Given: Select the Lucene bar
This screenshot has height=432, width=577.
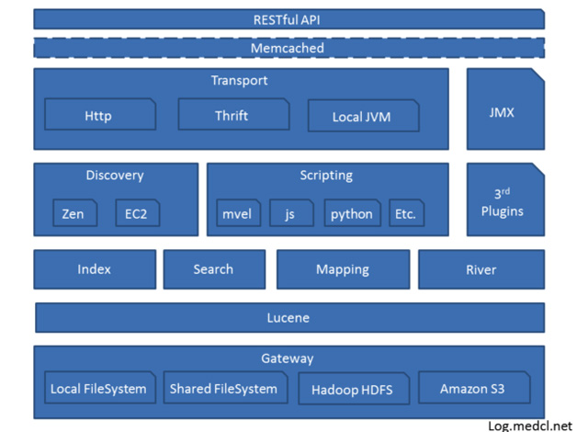Looking at the screenshot, I should pos(288,318).
